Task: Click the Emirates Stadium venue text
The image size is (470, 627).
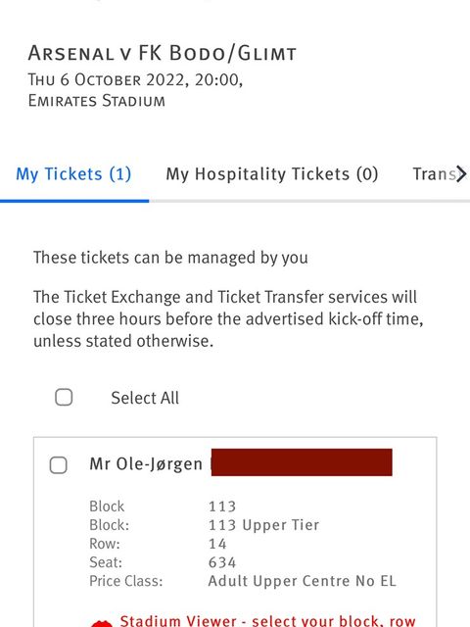Action: [x=96, y=100]
